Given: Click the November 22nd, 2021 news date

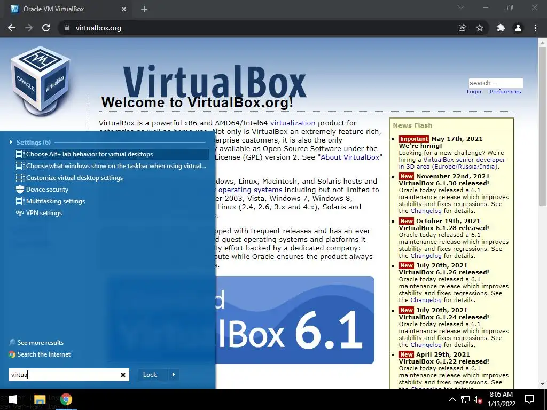Looking at the screenshot, I should click(453, 176).
